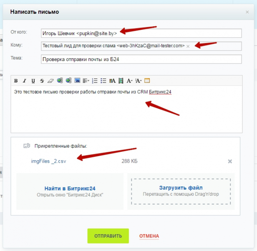Click the insert image icon
Screen dimensions: 257x251
[77, 81]
